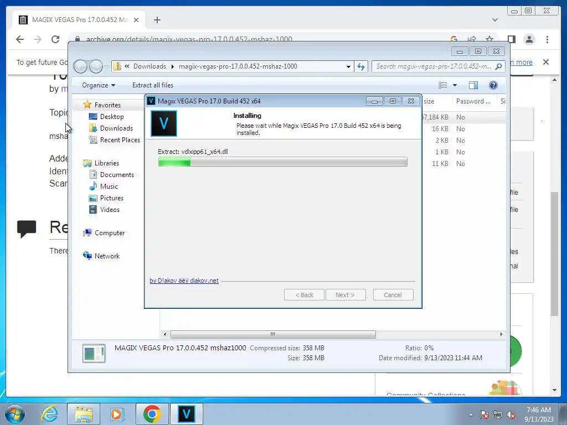Dismiss the Chrome info bar with X
This screenshot has width=567, height=425.
(x=546, y=62)
